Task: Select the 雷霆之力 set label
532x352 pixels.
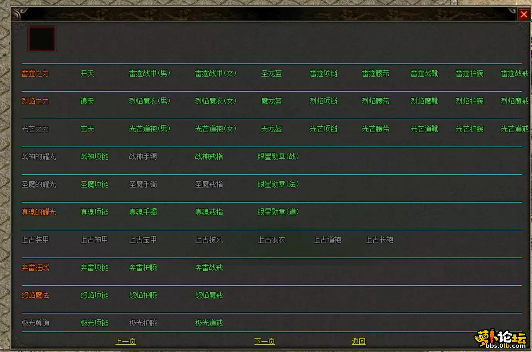Action: (35, 73)
